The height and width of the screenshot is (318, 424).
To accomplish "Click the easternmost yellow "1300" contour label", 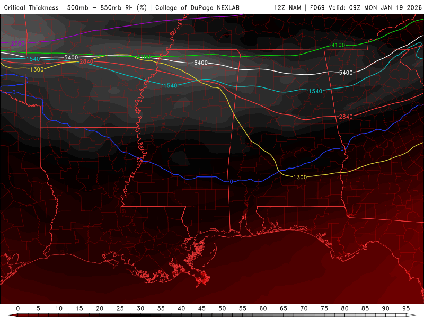I will [x=300, y=177].
